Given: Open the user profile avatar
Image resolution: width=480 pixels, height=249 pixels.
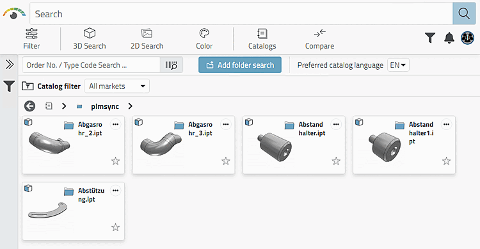Looking at the screenshot, I should tap(467, 38).
